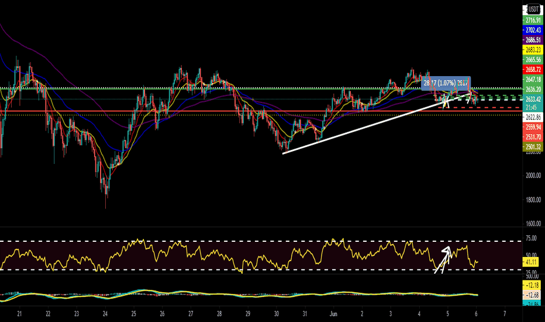The height and width of the screenshot is (322, 545).
Task: Click the USDT currency label
Action: (x=533, y=9)
